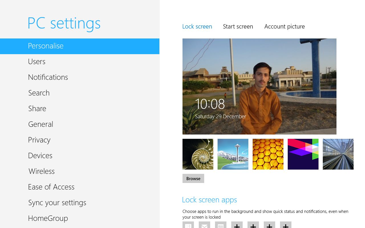Screen dimensions: 365x228
Task: Select the Space Needle illustration thumbnail
Action: click(x=233, y=154)
